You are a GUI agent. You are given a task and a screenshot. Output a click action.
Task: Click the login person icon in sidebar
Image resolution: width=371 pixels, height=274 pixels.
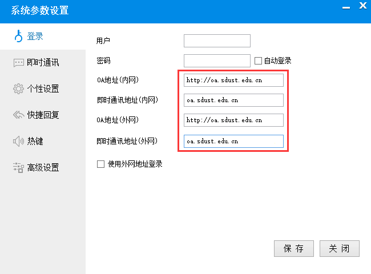18,37
